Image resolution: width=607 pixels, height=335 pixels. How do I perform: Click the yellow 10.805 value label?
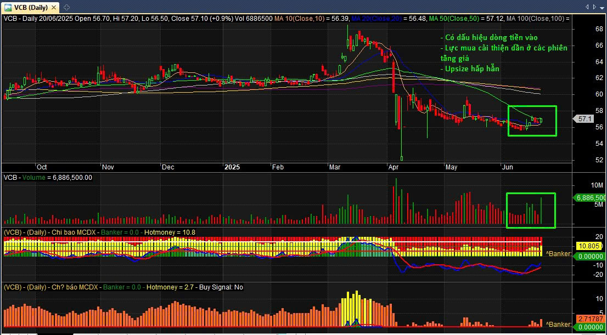589,246
